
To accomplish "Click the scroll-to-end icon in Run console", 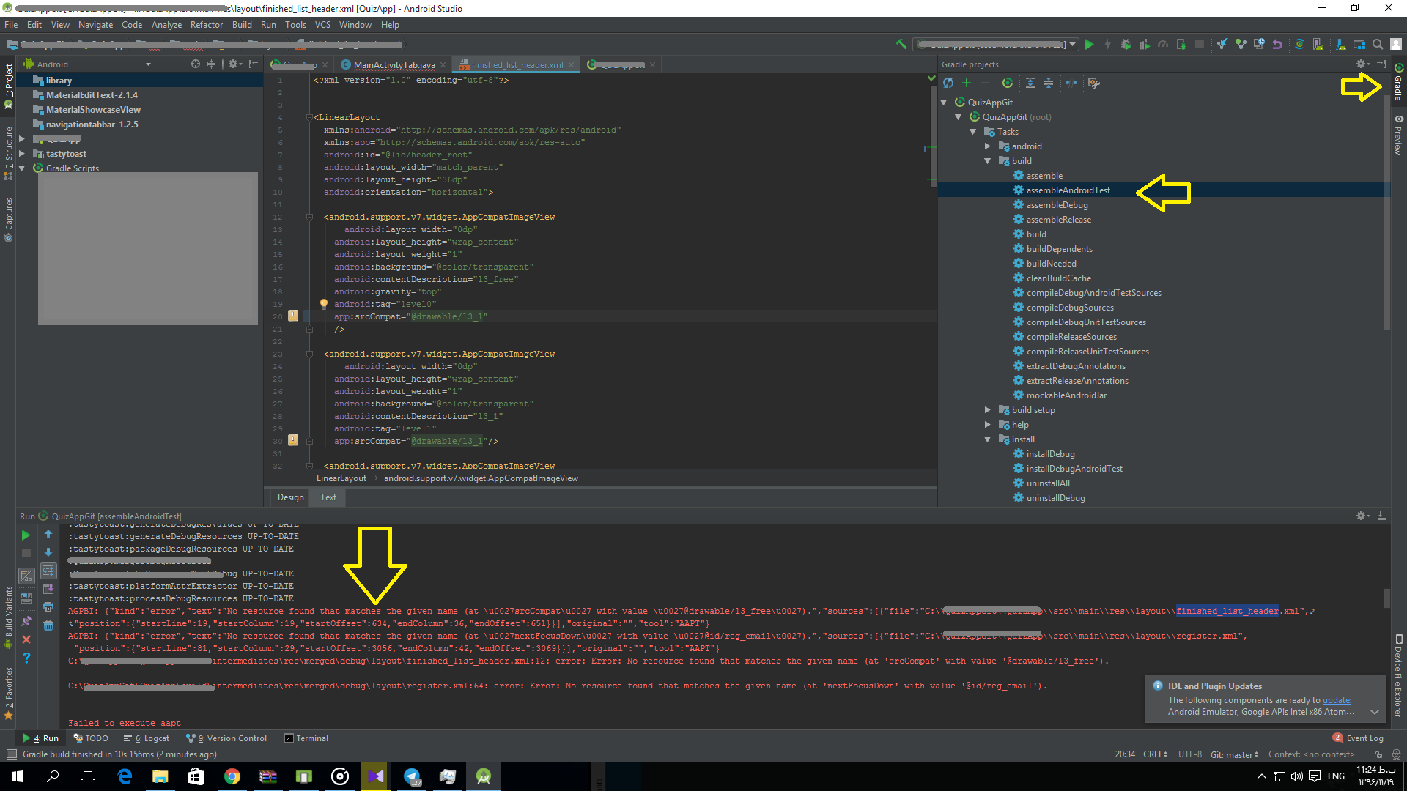I will [48, 589].
